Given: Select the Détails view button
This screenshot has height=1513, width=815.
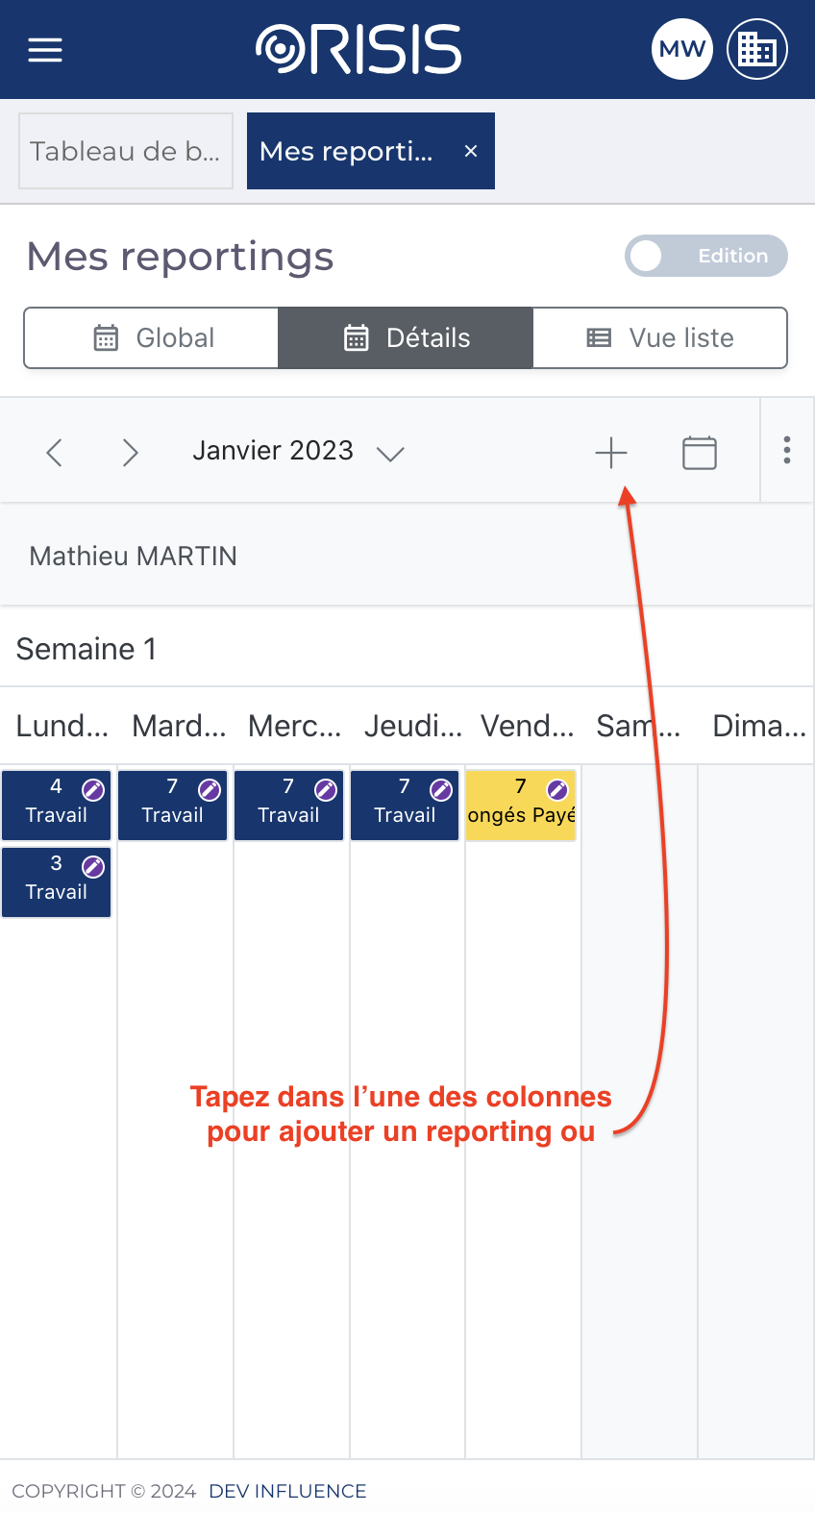Looking at the screenshot, I should [x=406, y=338].
